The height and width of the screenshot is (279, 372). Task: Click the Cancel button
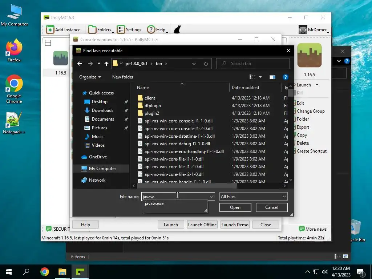pyautogui.click(x=272, y=207)
